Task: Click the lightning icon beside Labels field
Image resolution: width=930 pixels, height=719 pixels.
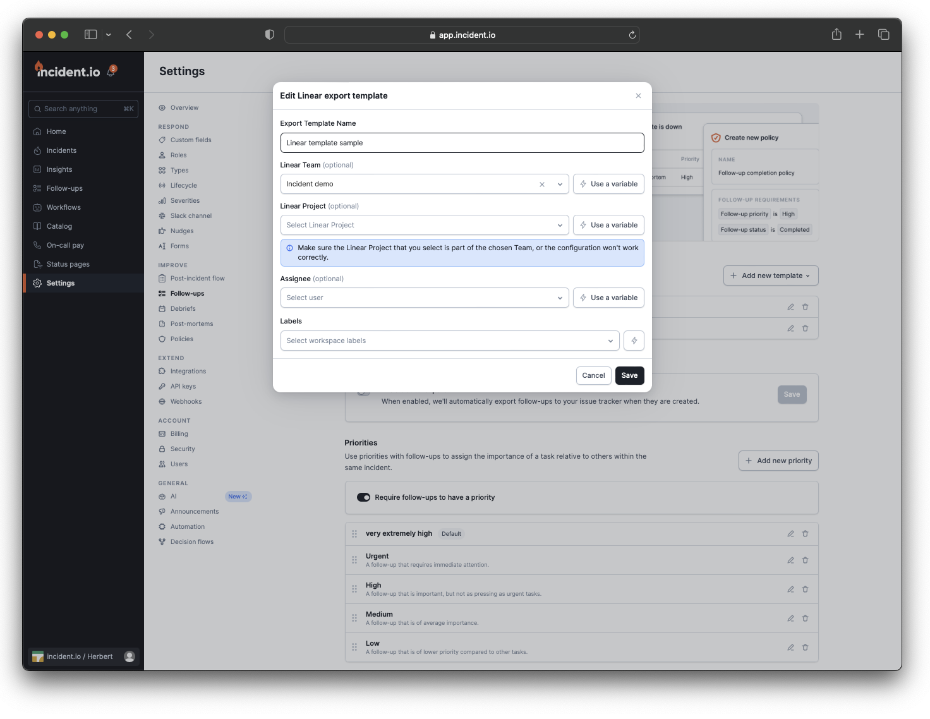Action: pos(634,341)
